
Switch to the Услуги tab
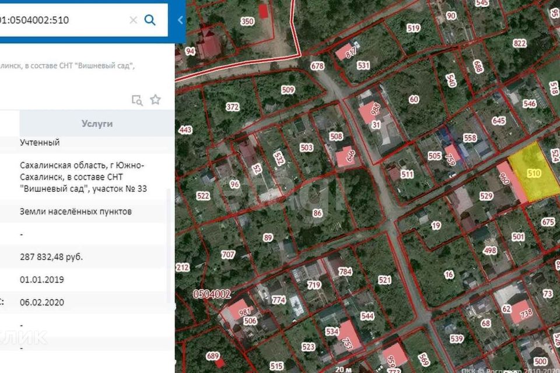click(x=97, y=124)
